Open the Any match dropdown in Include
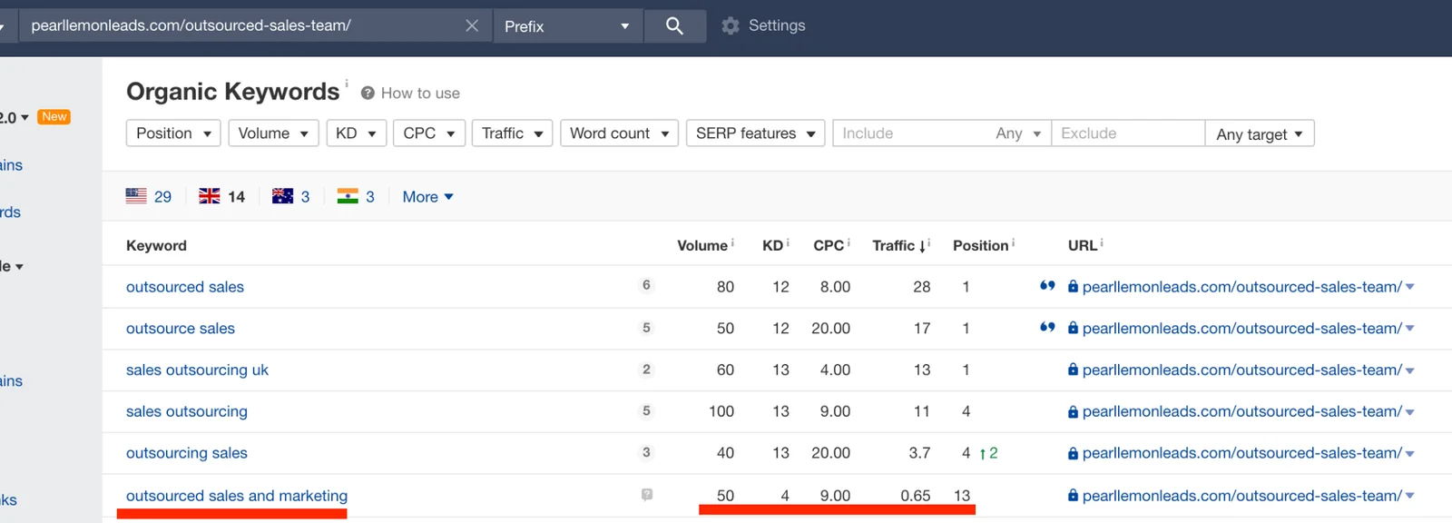This screenshot has height=523, width=1452. (1017, 133)
